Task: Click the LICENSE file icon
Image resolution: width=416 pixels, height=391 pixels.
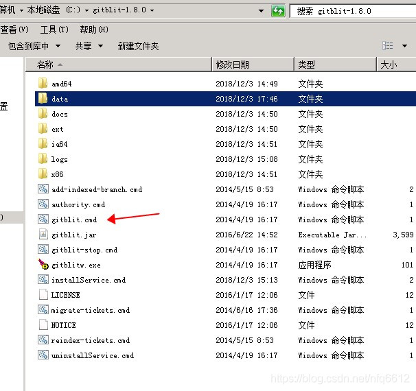Action: 43,294
